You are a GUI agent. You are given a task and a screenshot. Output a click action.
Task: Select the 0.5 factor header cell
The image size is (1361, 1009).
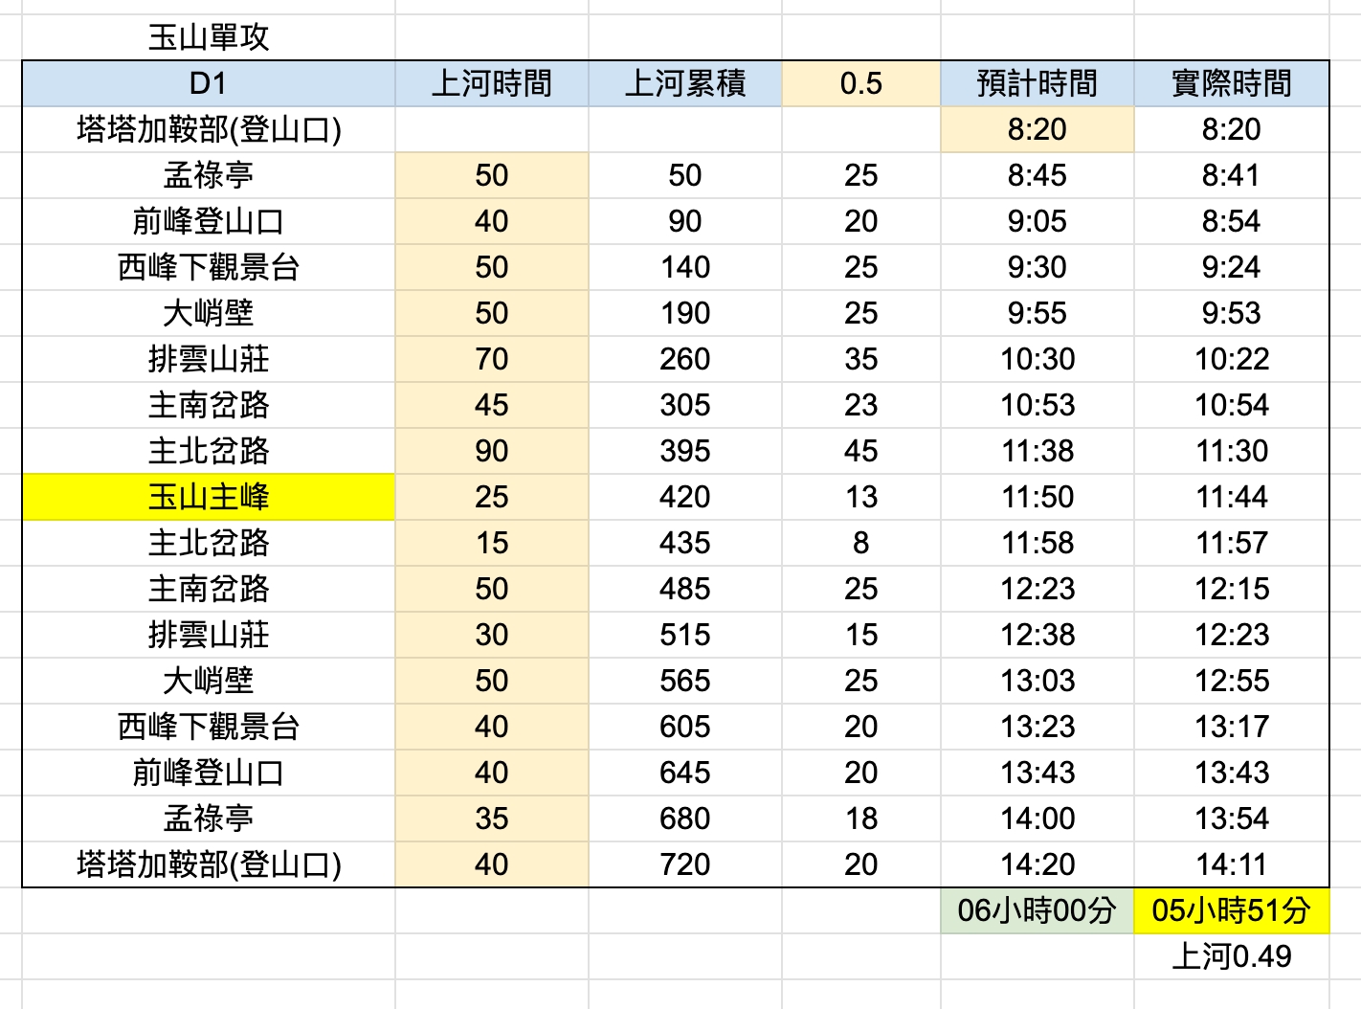860,83
